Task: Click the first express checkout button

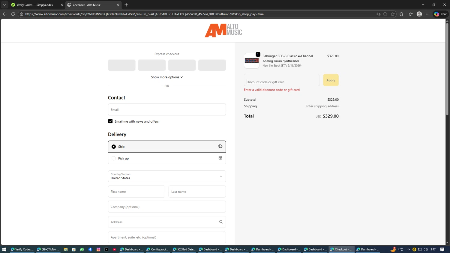Action: point(121,65)
